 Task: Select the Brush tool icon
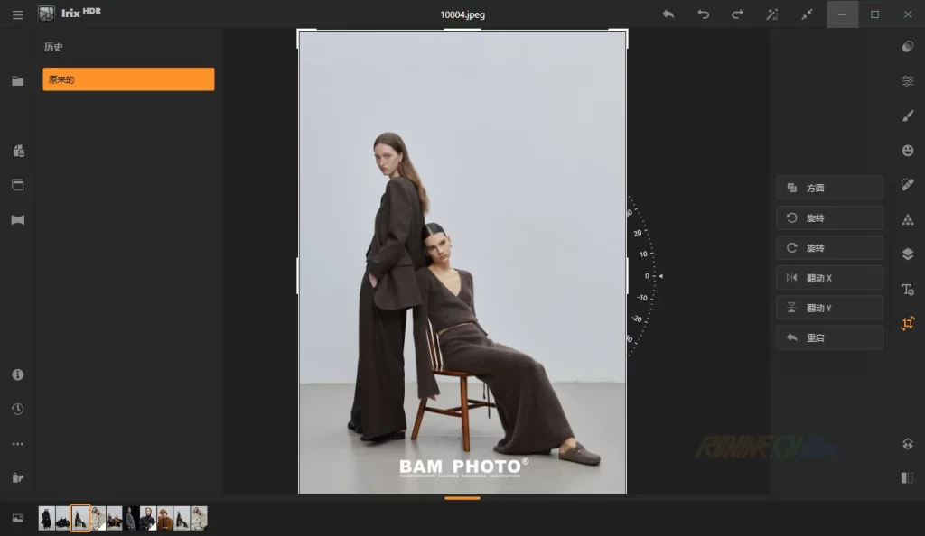[907, 116]
